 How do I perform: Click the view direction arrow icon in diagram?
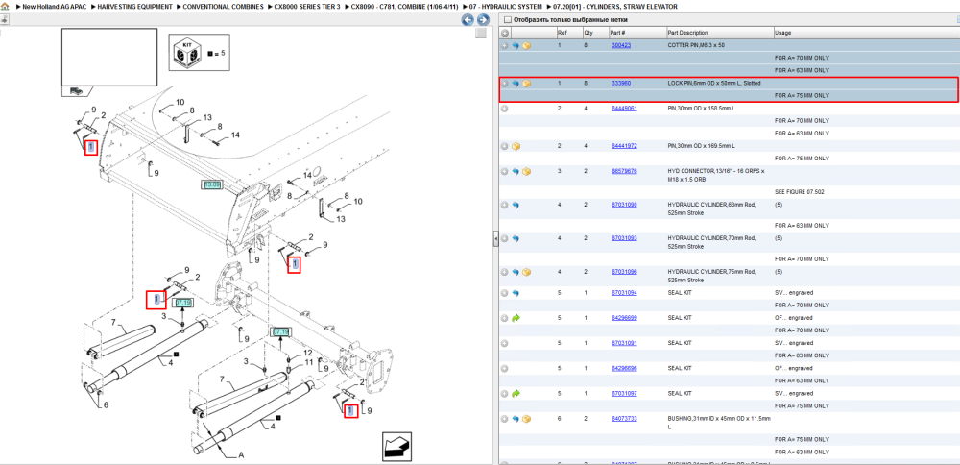coord(396,446)
